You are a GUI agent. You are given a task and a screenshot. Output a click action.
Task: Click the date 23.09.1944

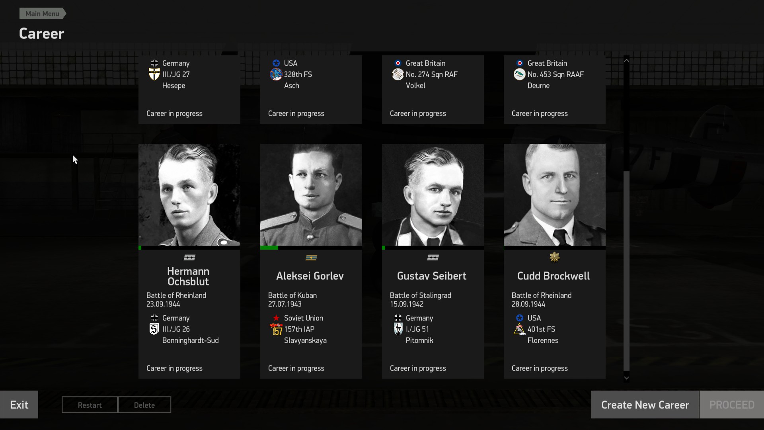(x=163, y=304)
